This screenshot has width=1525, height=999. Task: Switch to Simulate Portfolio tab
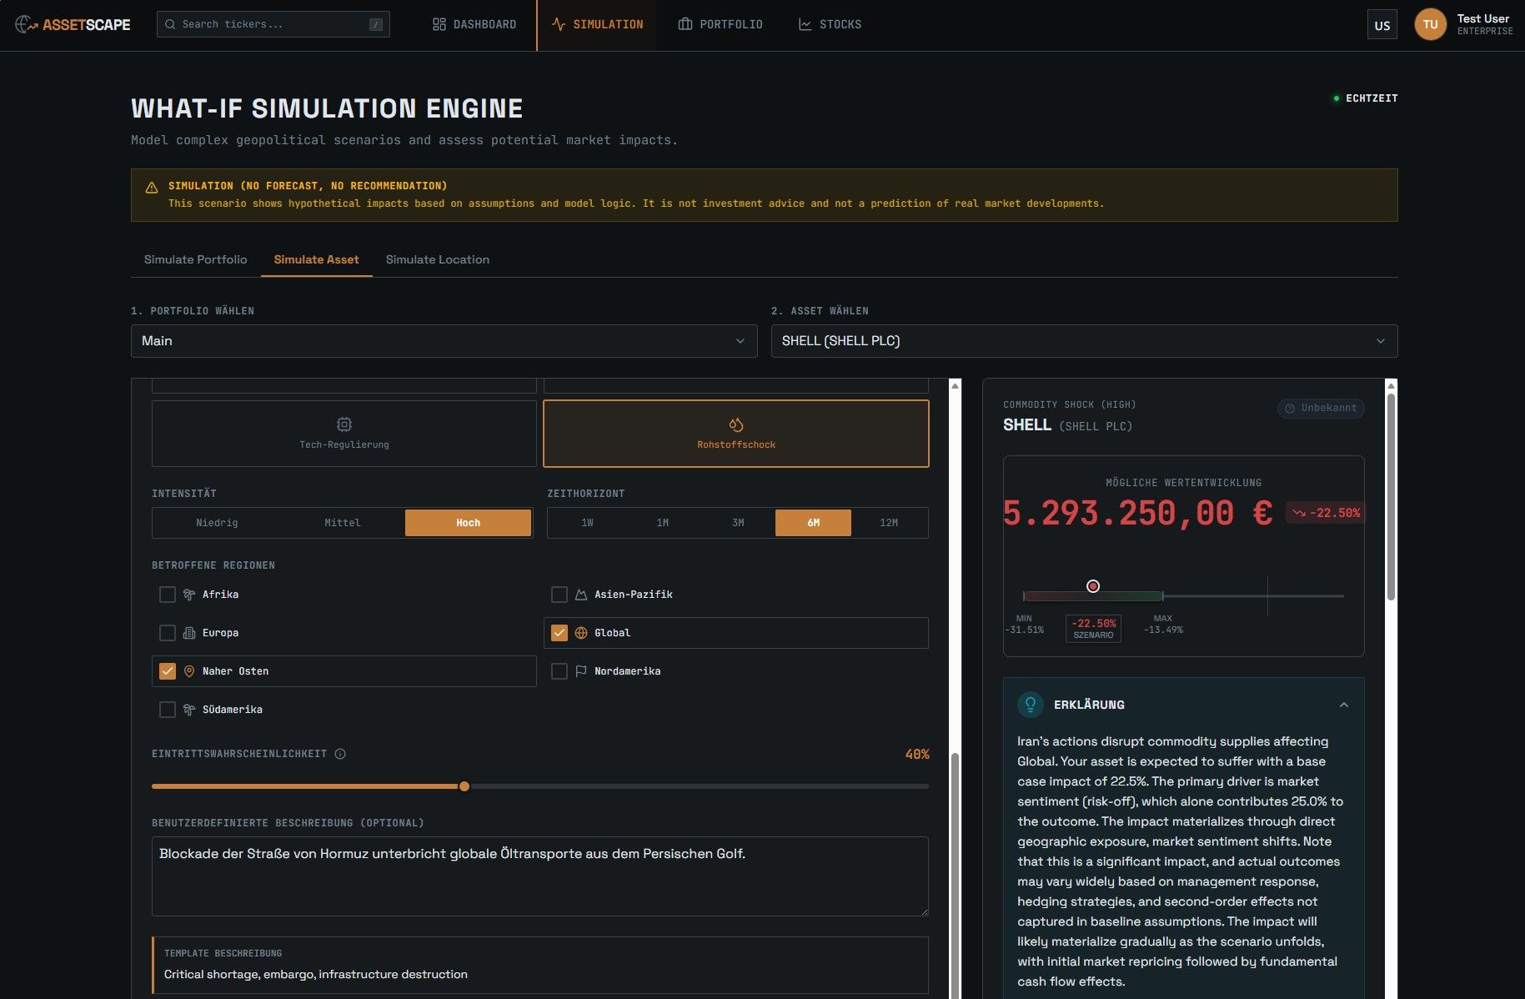[196, 259]
